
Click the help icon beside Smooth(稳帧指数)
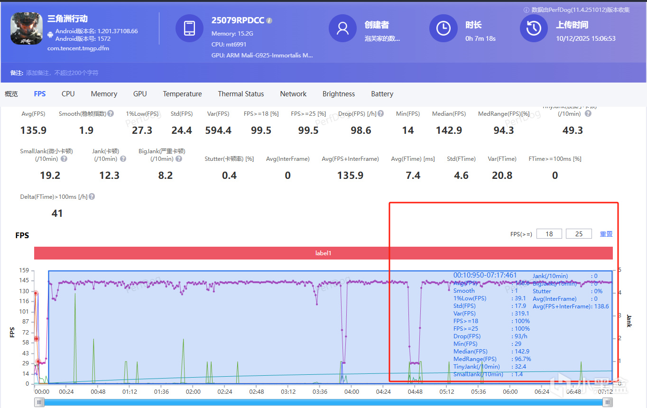[111, 114]
